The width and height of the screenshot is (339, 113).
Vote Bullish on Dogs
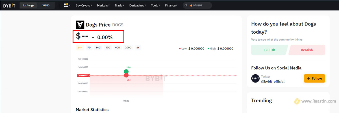point(270,50)
